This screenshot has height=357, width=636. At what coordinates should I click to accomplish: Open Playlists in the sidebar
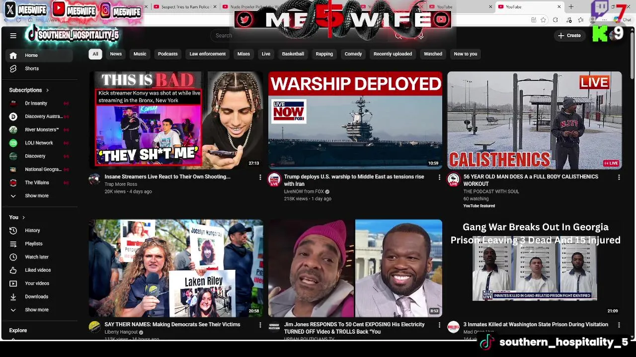(38, 243)
